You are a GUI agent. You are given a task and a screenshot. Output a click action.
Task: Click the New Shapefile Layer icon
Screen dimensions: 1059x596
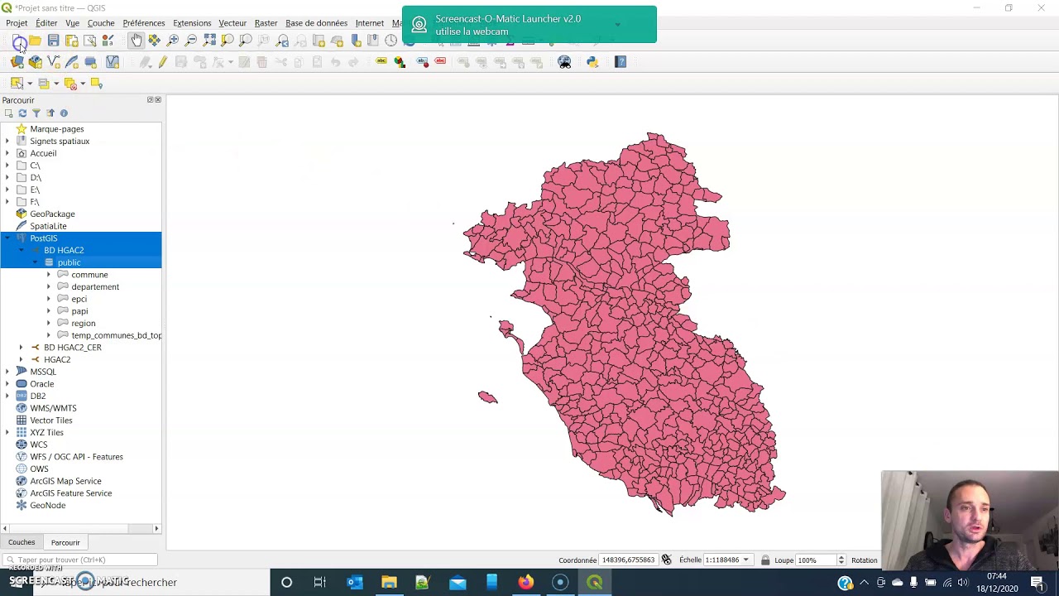(54, 62)
